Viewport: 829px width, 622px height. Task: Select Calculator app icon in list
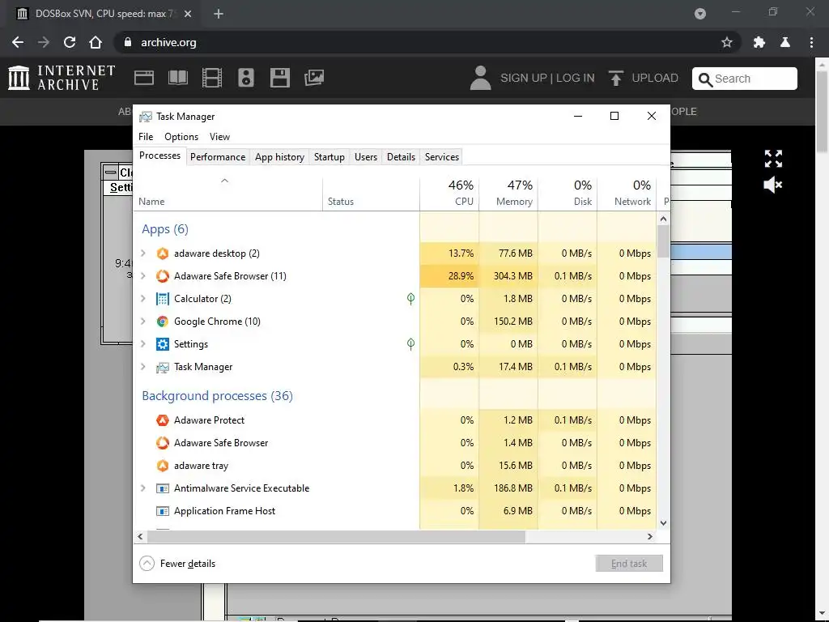pos(162,299)
